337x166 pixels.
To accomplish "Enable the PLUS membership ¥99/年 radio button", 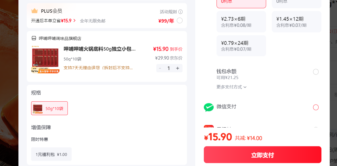I will click(x=180, y=20).
